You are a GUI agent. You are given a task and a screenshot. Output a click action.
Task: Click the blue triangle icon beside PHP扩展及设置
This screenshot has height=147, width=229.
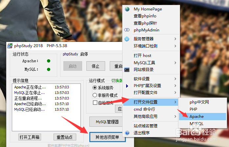pos(127,86)
